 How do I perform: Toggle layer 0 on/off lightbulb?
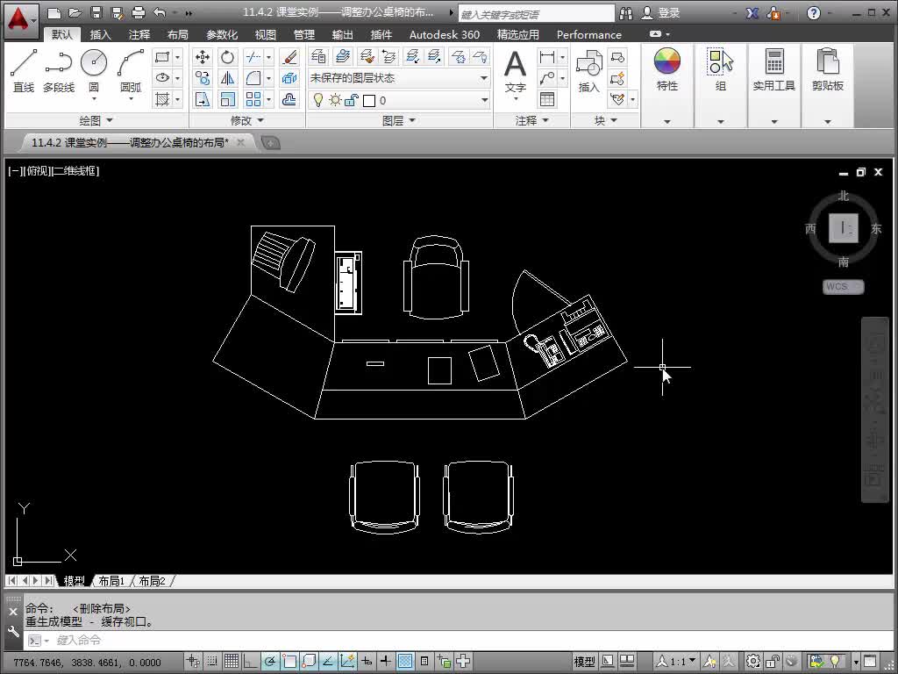[x=318, y=100]
